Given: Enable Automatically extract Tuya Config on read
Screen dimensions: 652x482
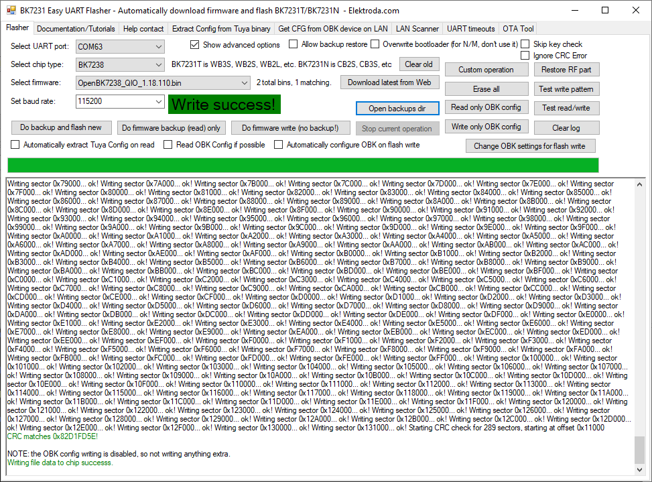Looking at the screenshot, I should pyautogui.click(x=15, y=145).
